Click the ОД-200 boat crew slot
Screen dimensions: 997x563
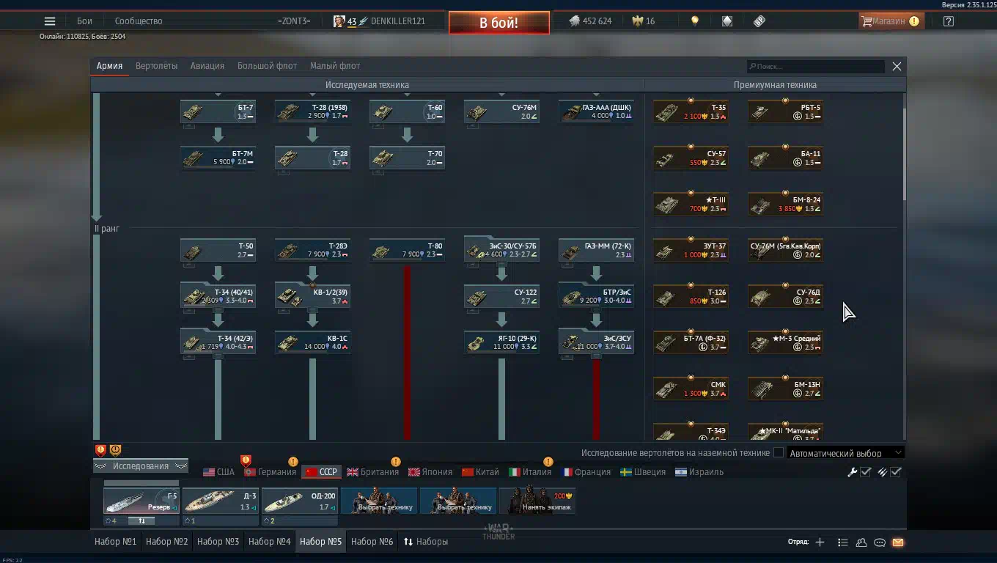click(300, 502)
